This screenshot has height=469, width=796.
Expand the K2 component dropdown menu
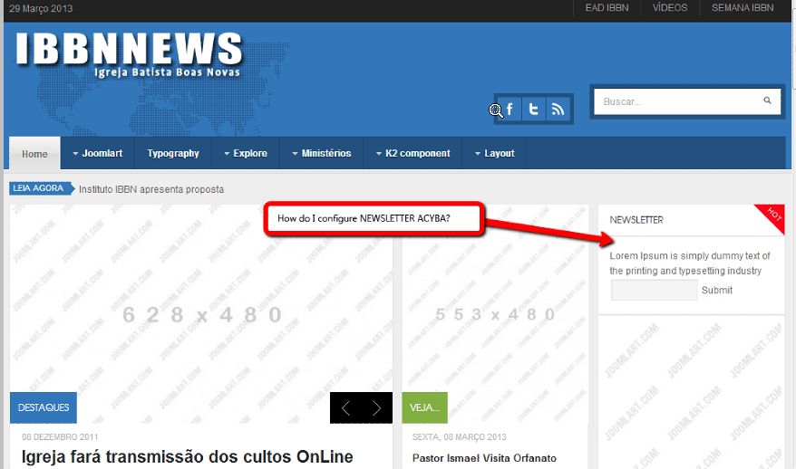[x=413, y=153]
